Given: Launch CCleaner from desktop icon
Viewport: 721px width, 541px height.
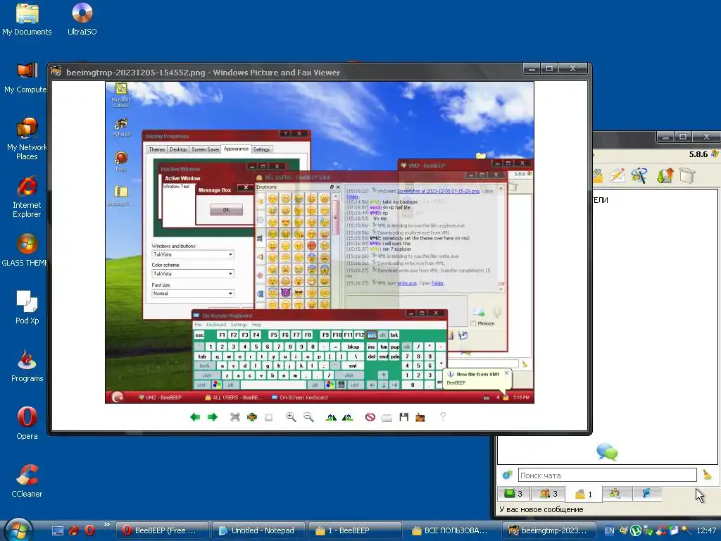Looking at the screenshot, I should 27,482.
